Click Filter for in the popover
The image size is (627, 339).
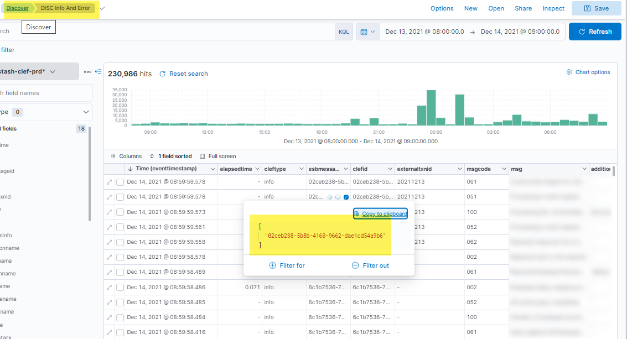287,265
